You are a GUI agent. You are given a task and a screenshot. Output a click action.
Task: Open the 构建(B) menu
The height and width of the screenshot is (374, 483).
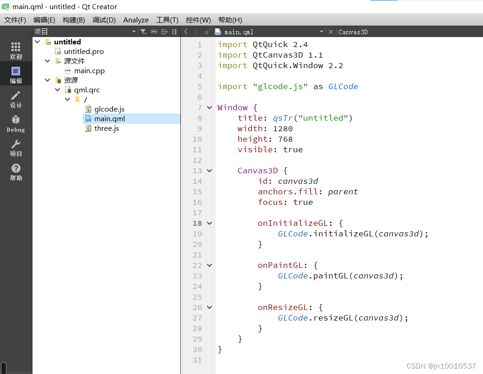pos(74,20)
